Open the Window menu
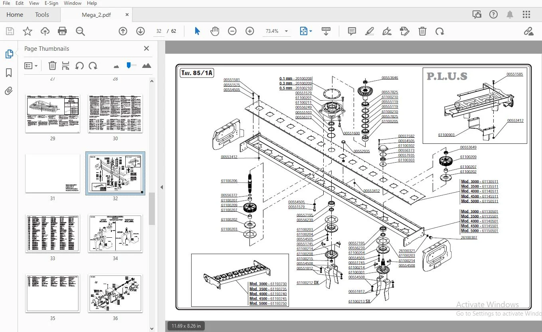 73,3
